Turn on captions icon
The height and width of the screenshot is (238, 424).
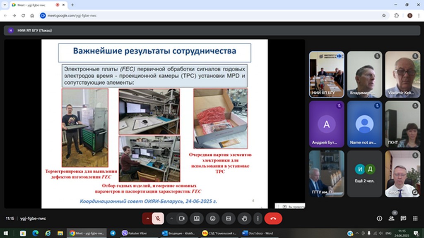(228, 218)
